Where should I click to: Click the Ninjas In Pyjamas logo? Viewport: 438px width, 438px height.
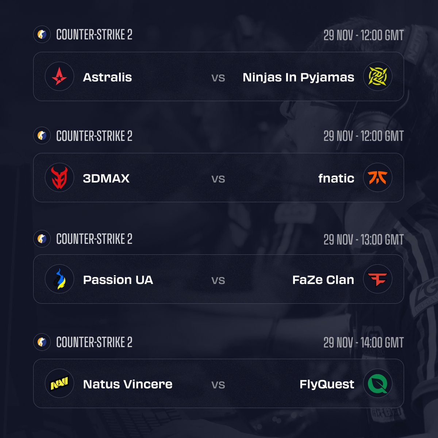point(378,77)
